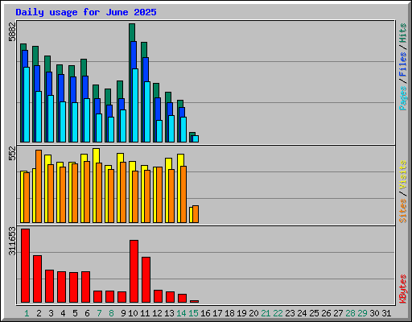Click the 5882 hits axis value
412x322 pixels.
point(12,32)
